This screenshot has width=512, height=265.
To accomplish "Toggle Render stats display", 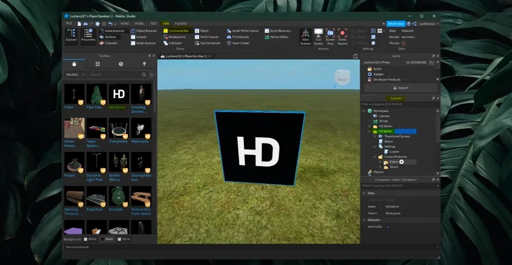I will [394, 37].
